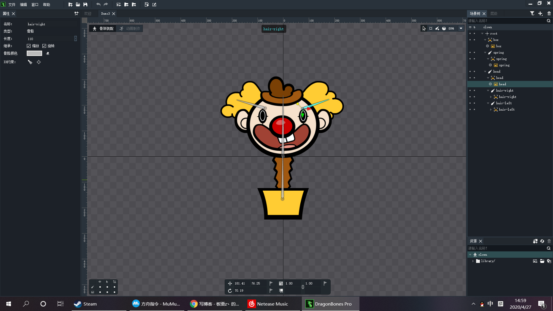Click the eyedropper next to bone color
The width and height of the screenshot is (553, 311).
tap(48, 53)
